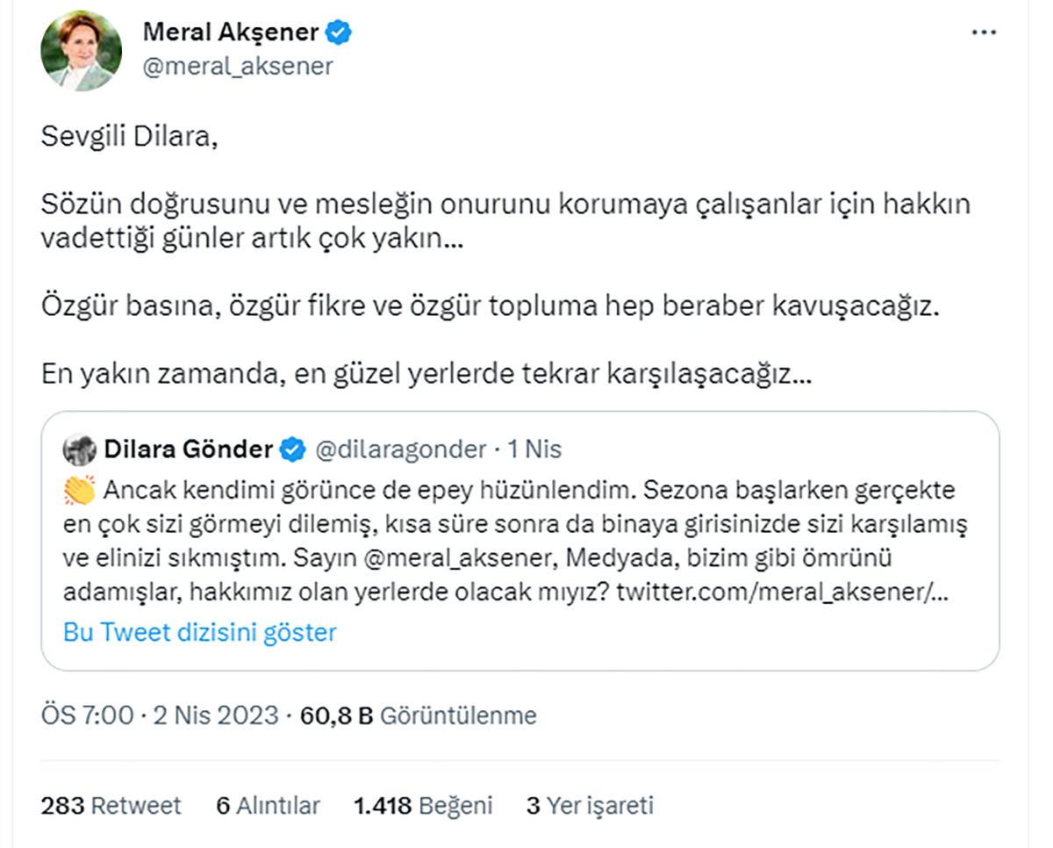Open the three-dot more options menu
The width and height of the screenshot is (1053, 848).
pyautogui.click(x=985, y=33)
